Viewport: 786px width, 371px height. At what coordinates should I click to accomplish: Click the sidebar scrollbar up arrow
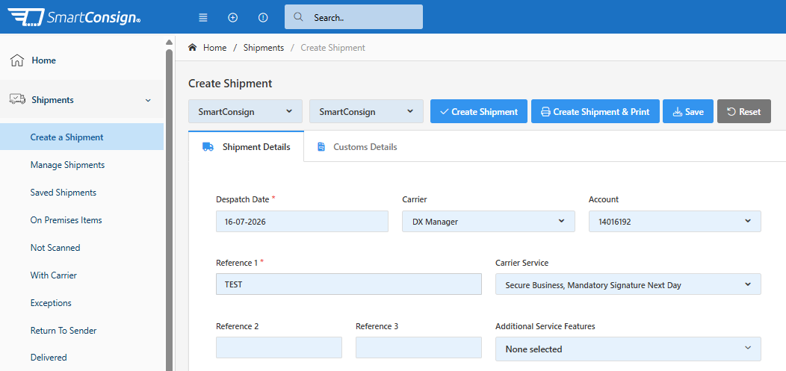[169, 42]
